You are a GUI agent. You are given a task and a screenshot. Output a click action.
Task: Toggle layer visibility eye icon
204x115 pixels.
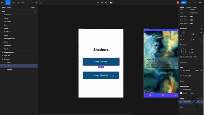point(201,71)
